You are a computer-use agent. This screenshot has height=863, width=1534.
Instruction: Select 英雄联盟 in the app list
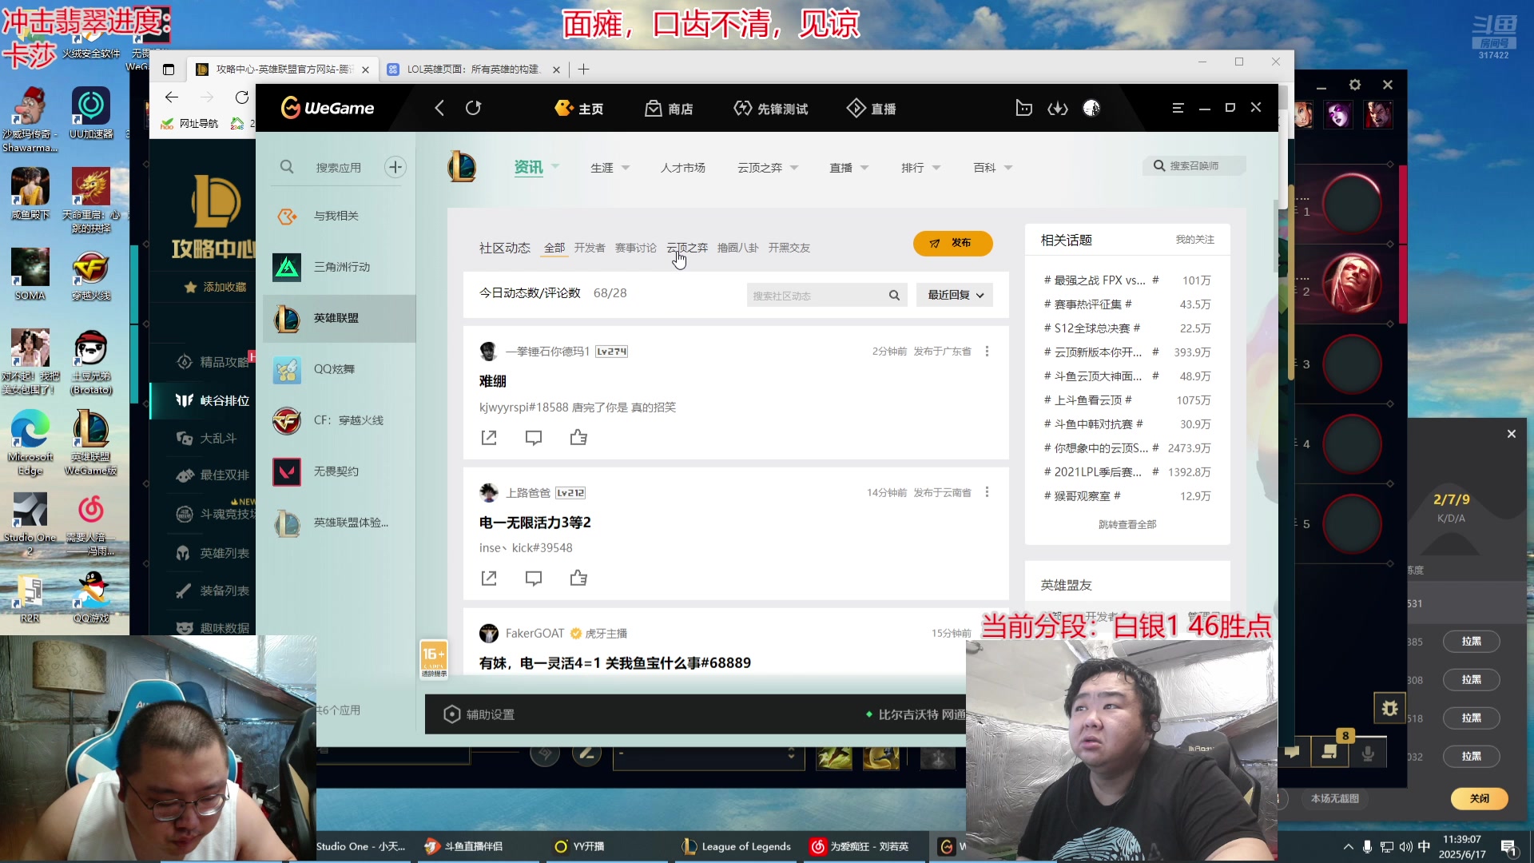(340, 318)
